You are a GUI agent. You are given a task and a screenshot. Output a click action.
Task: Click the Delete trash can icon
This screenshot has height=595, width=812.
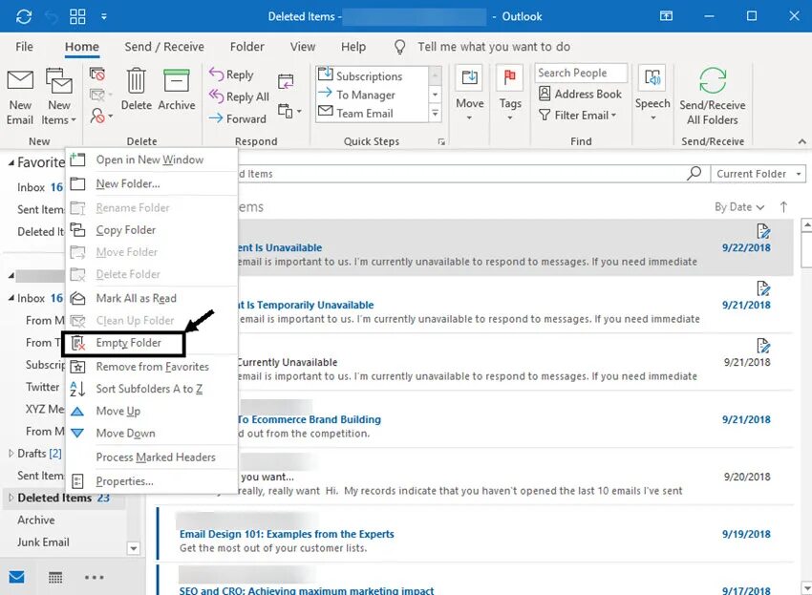pos(137,80)
